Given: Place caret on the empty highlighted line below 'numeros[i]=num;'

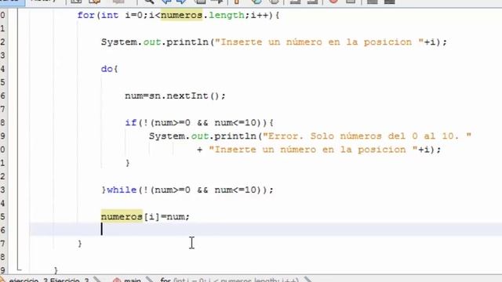Looking at the screenshot, I should point(266,230).
